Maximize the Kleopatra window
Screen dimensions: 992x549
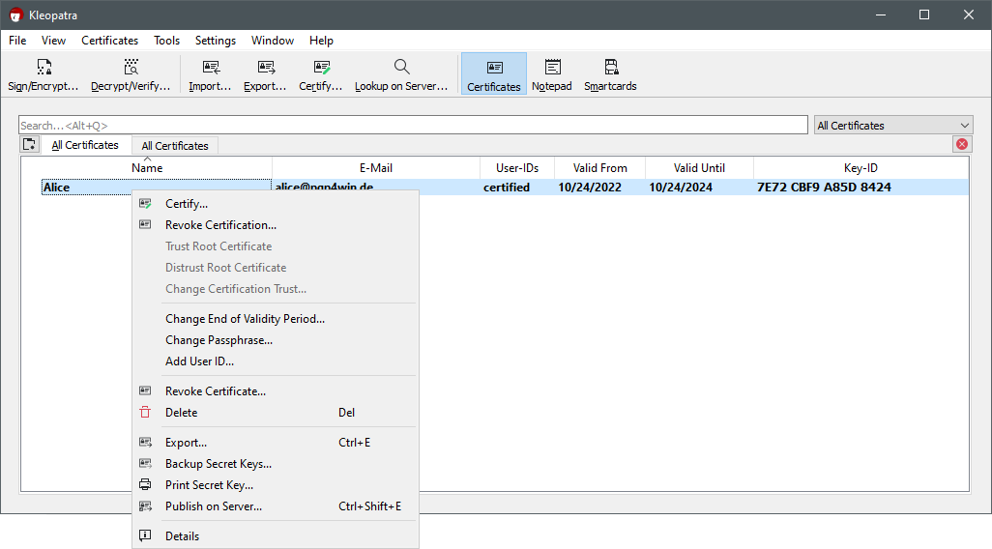click(x=923, y=14)
